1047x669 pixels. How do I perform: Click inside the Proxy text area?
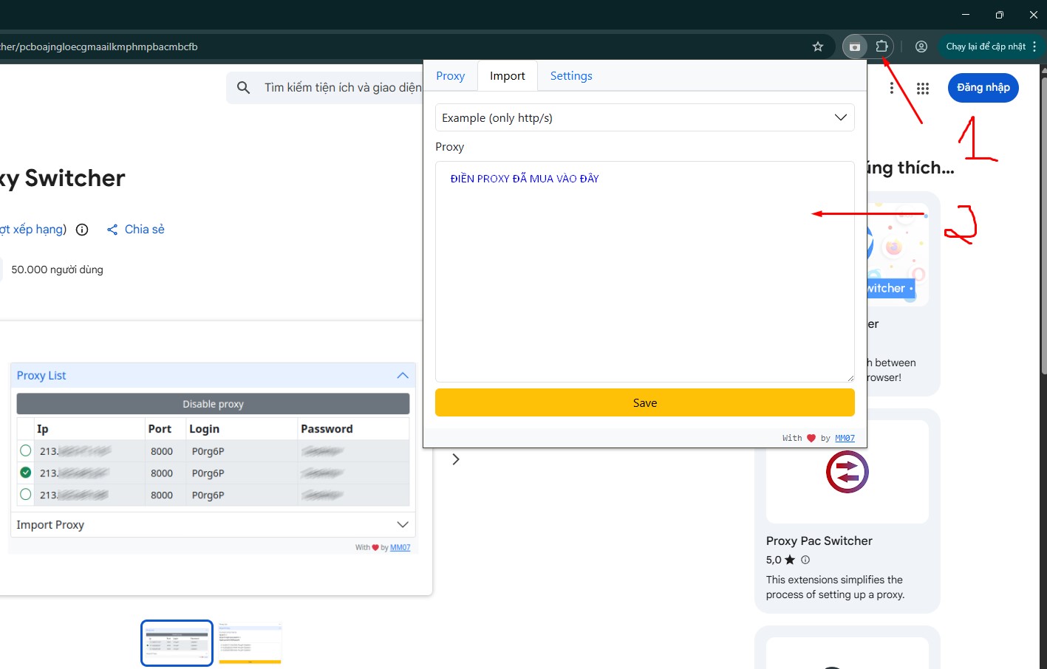[x=644, y=281]
